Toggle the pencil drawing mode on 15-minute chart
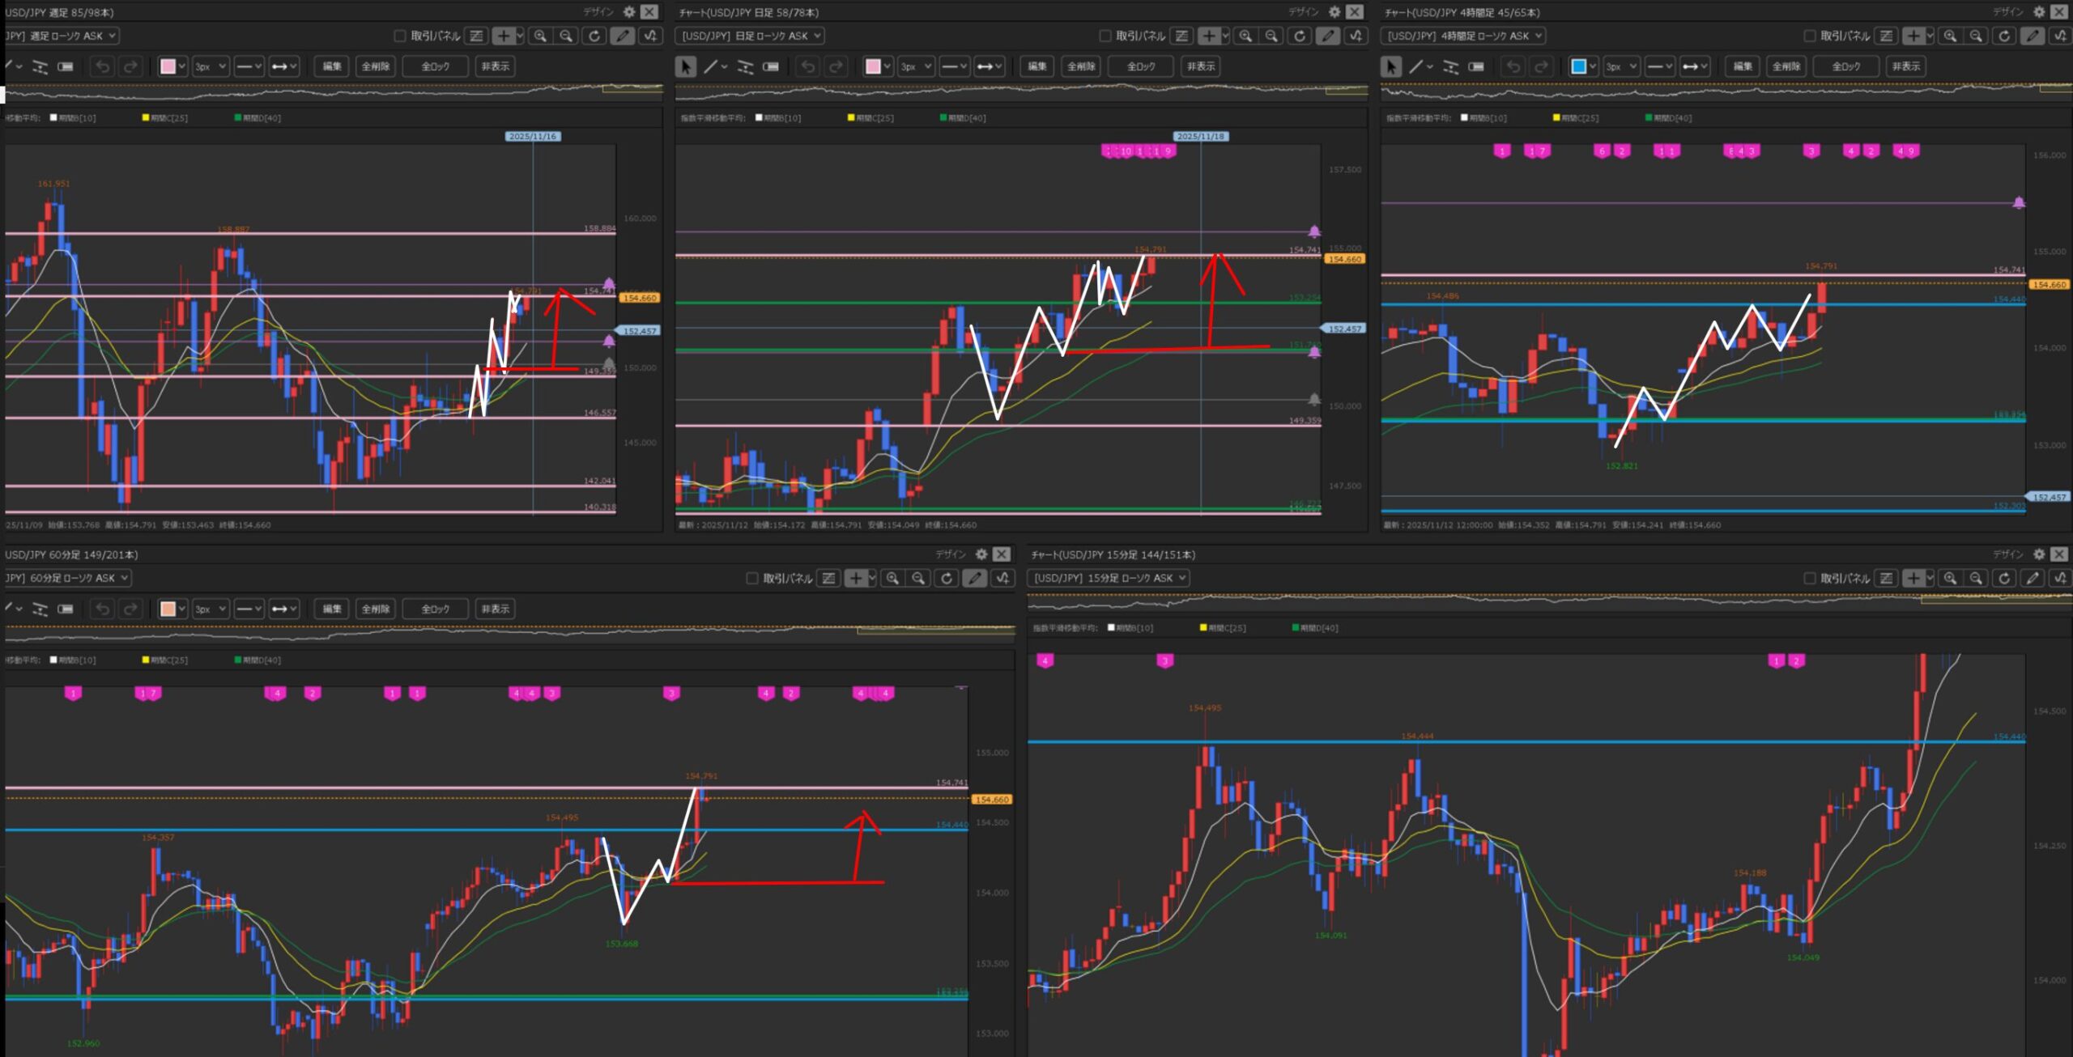 point(2032,578)
